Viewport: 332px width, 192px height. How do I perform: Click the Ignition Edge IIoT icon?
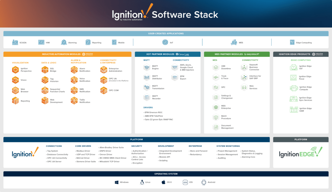tap(294, 67)
